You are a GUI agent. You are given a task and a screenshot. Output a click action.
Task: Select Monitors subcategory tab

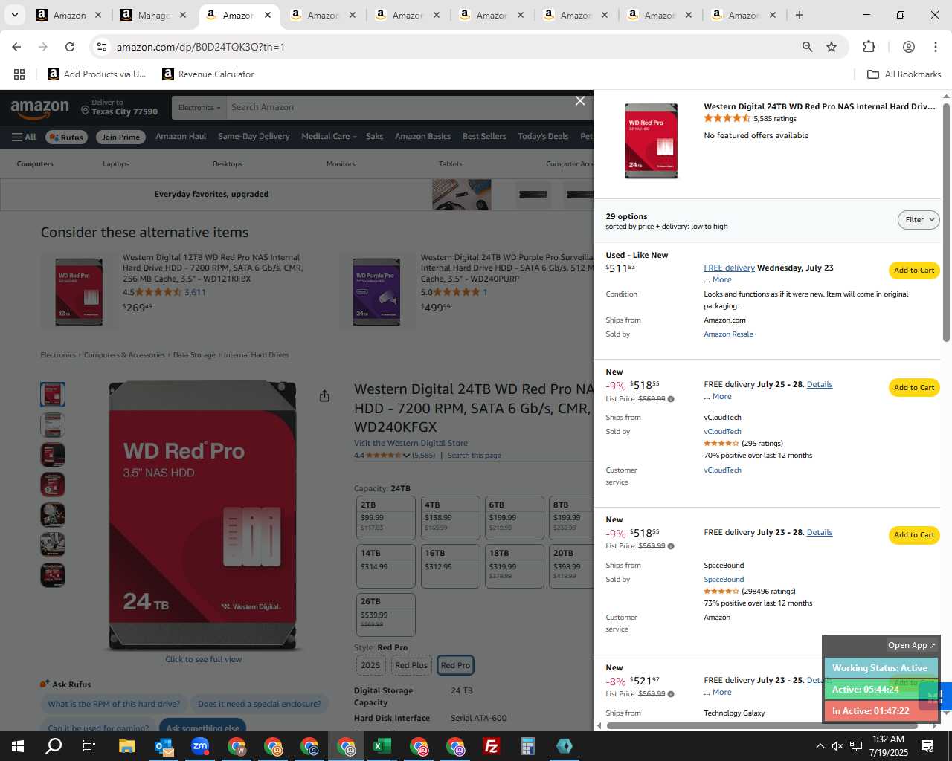pos(341,164)
